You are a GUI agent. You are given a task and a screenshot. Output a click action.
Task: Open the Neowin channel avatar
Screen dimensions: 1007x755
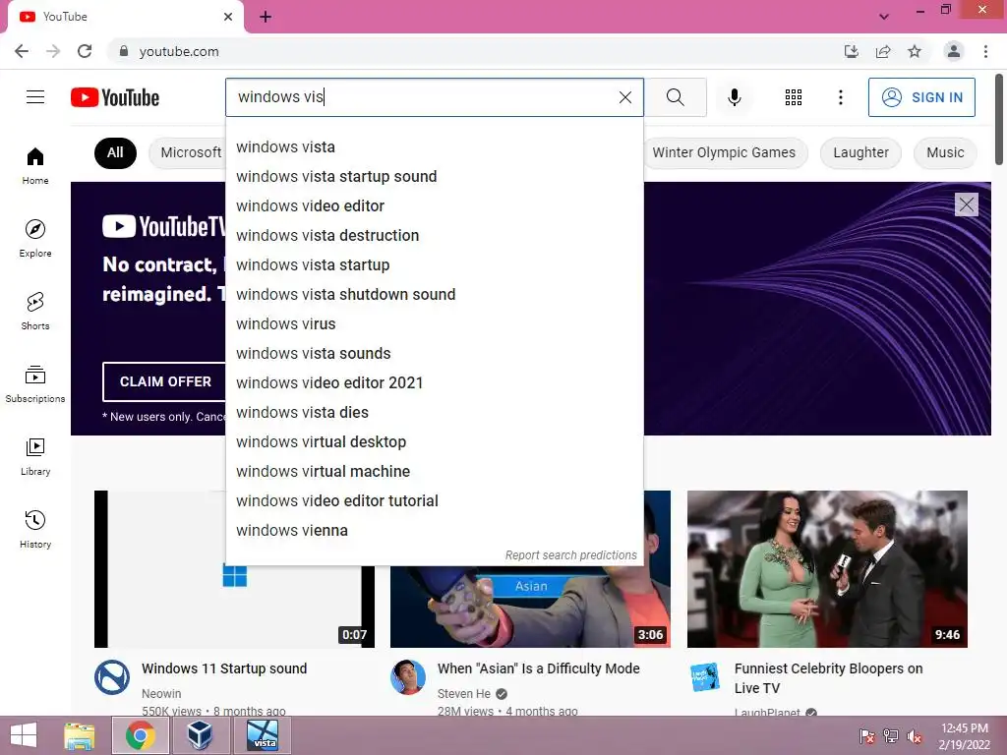tap(112, 676)
